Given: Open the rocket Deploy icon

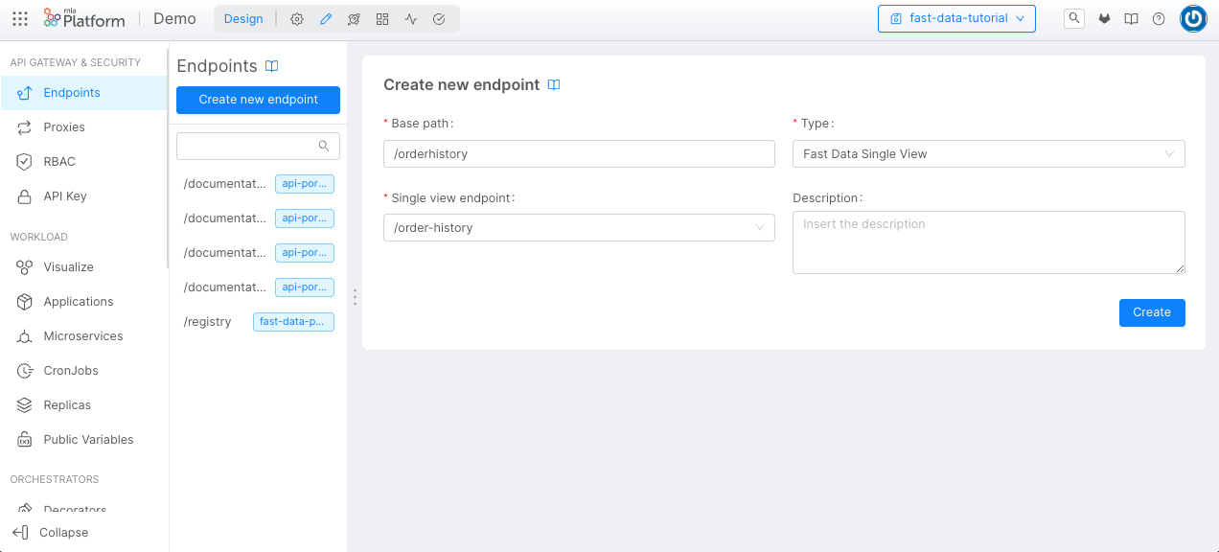Looking at the screenshot, I should point(354,19).
